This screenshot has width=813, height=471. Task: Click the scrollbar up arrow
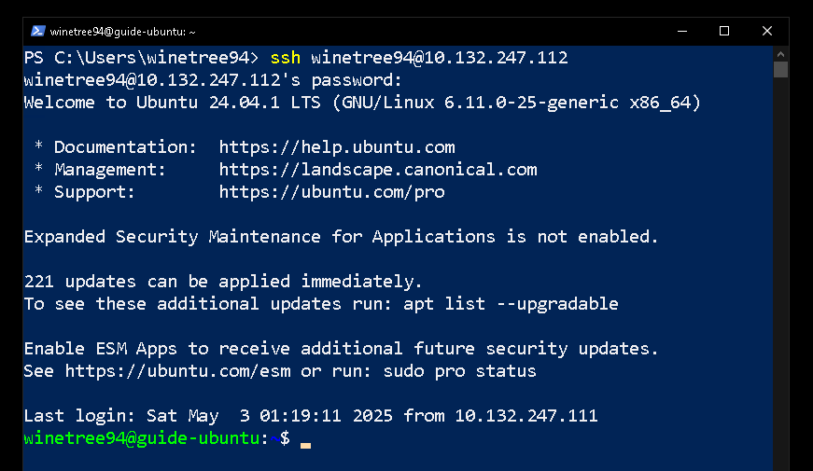click(780, 54)
